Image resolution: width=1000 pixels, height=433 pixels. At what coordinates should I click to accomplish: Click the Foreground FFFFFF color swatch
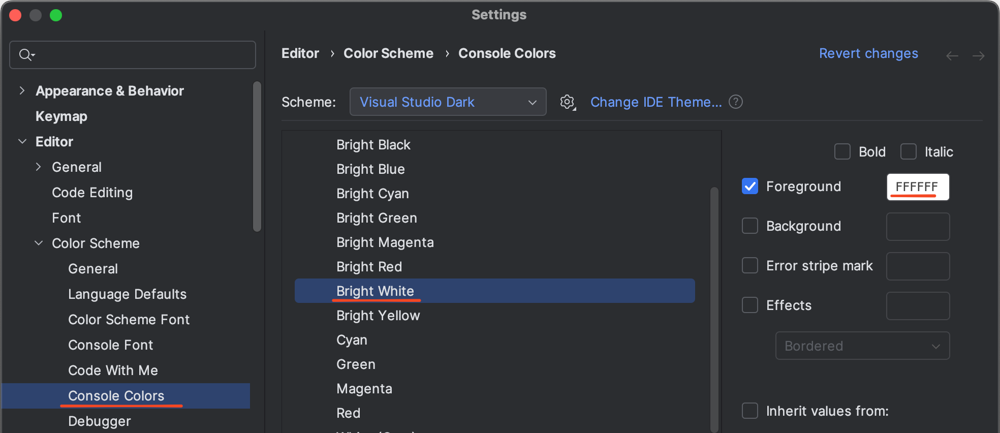tap(917, 187)
